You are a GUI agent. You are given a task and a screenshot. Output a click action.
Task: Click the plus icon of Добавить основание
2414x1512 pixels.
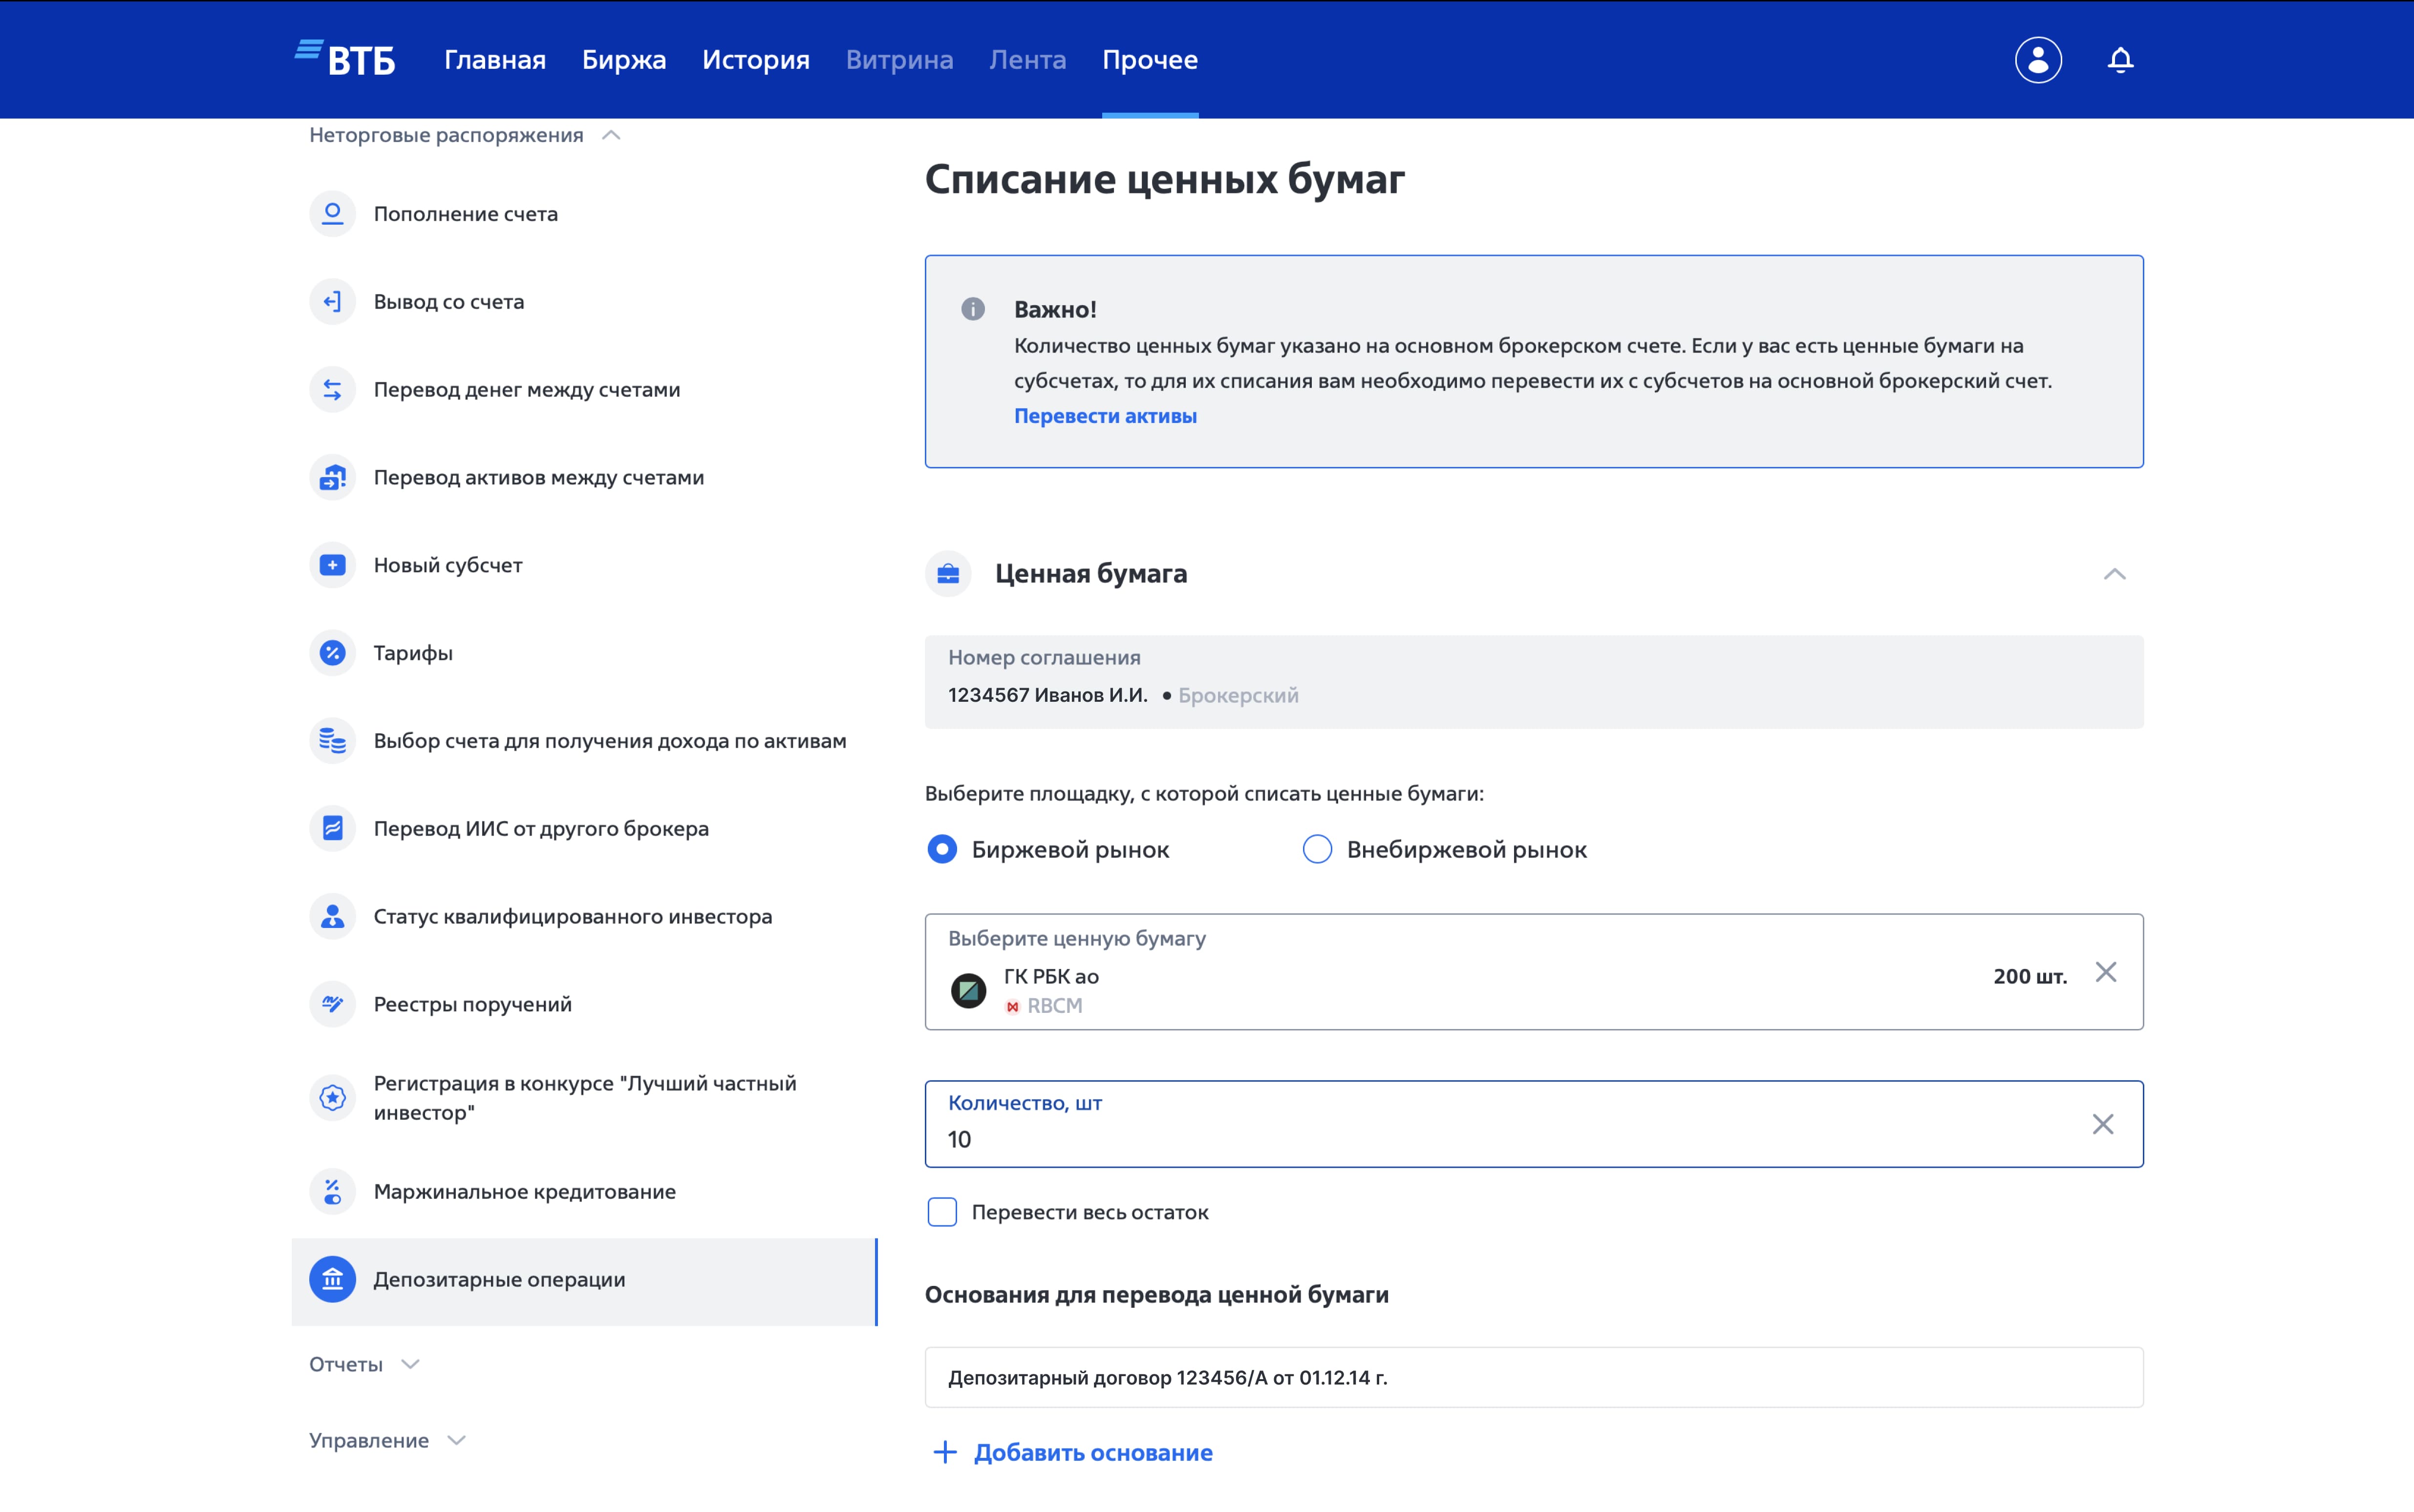(944, 1452)
